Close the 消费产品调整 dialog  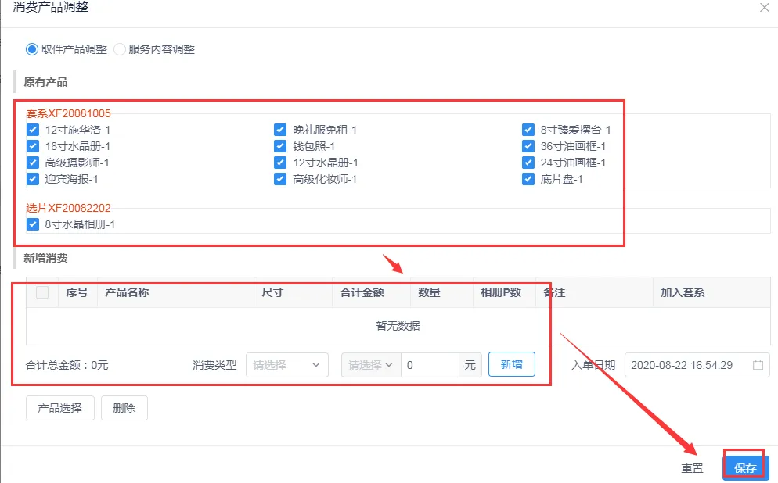765,8
